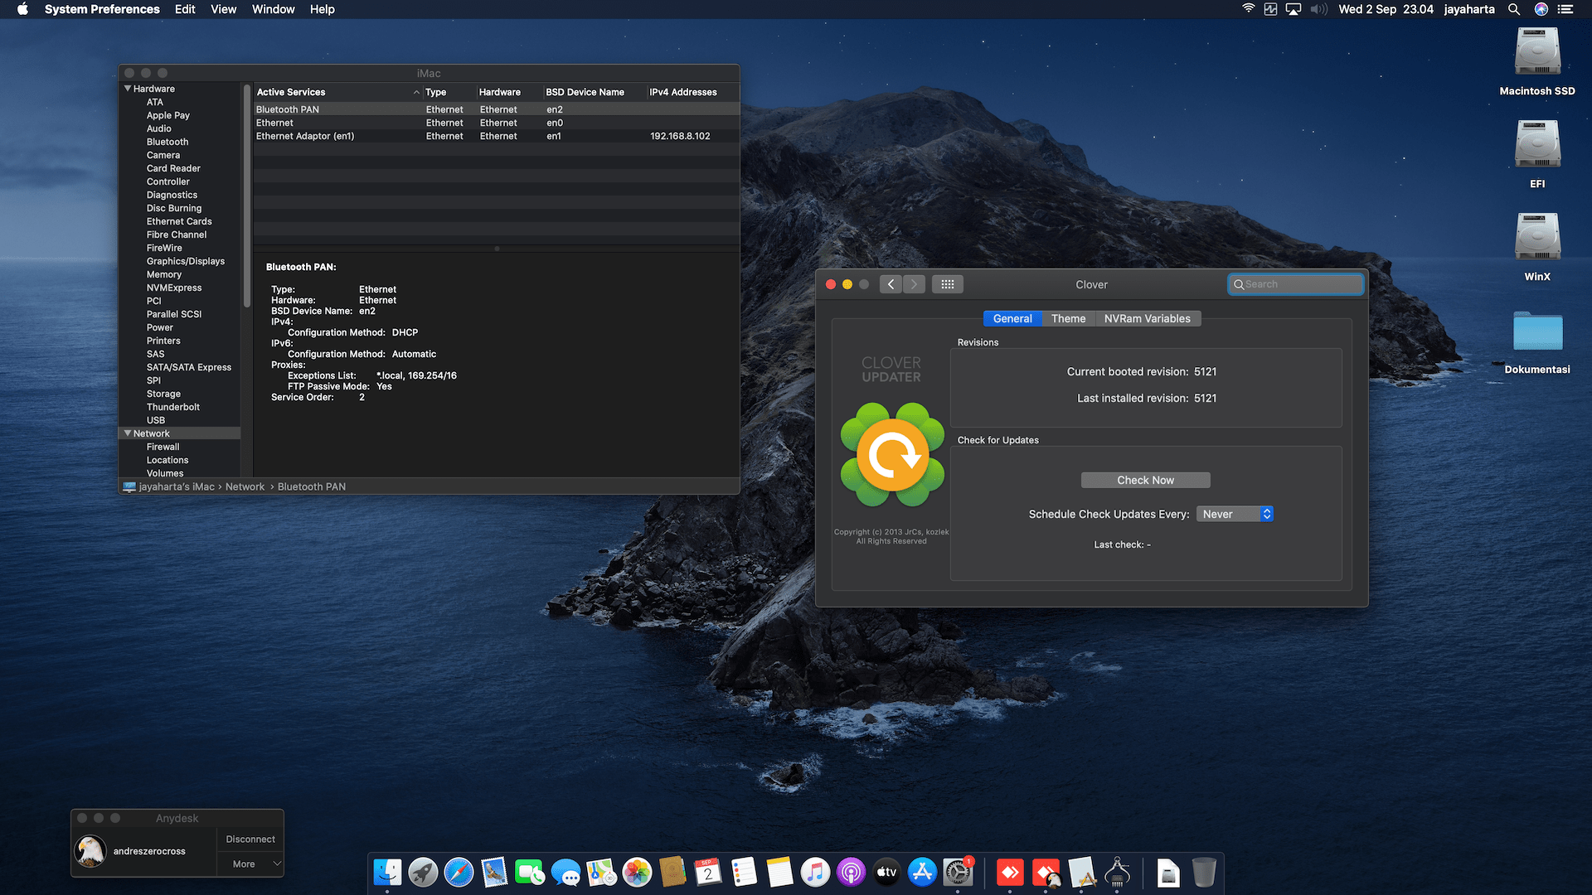This screenshot has height=895, width=1592.
Task: Launch the Music app from the Dock
Action: pyautogui.click(x=815, y=872)
